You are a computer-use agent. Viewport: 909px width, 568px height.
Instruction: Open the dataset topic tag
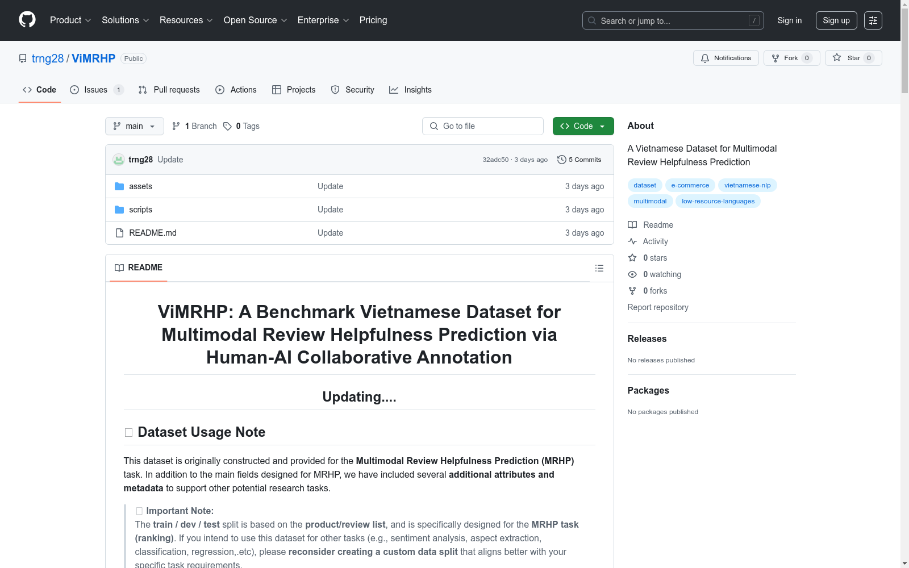pyautogui.click(x=645, y=185)
